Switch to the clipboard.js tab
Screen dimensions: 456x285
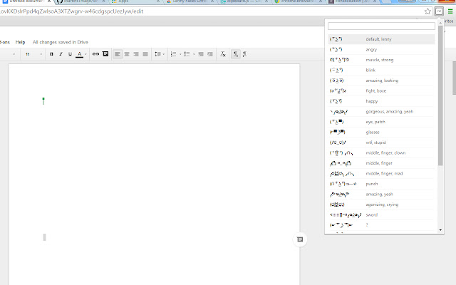[x=244, y=1]
